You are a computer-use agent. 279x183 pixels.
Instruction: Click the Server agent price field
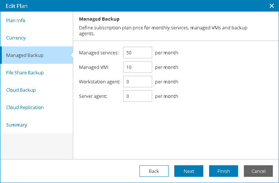[138, 96]
